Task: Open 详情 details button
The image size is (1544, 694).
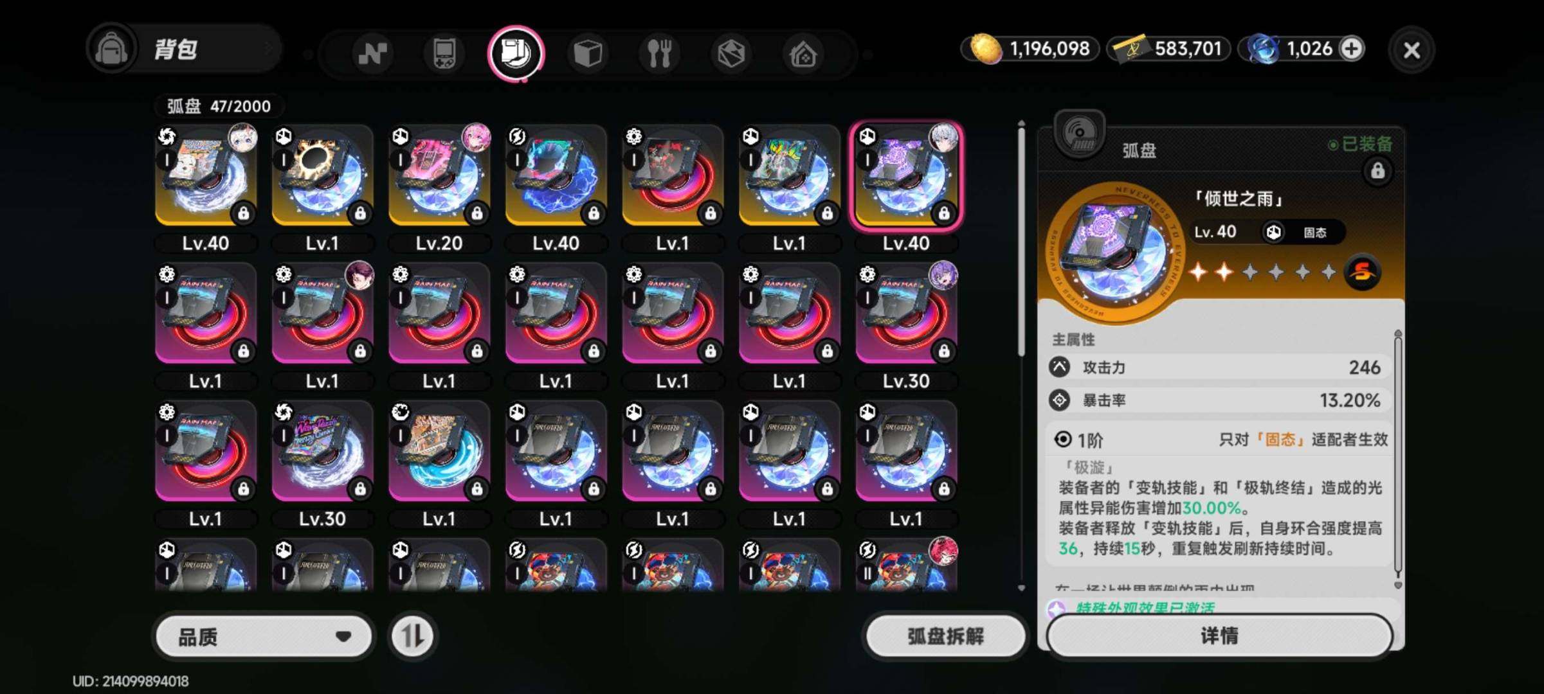Action: click(1219, 636)
